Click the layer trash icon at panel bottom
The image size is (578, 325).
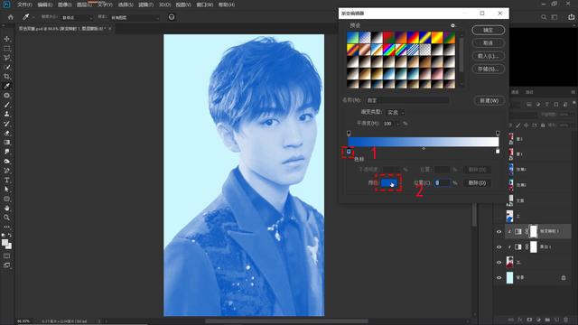(566, 320)
